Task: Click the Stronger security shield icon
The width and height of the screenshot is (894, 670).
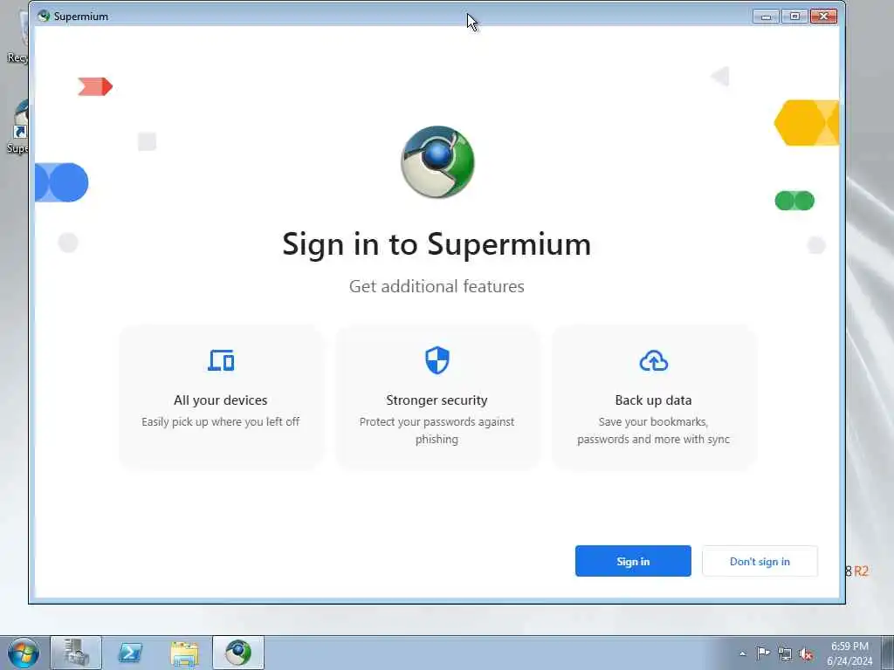Action: click(x=437, y=360)
